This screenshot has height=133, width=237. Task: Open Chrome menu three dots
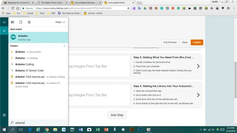(234, 8)
